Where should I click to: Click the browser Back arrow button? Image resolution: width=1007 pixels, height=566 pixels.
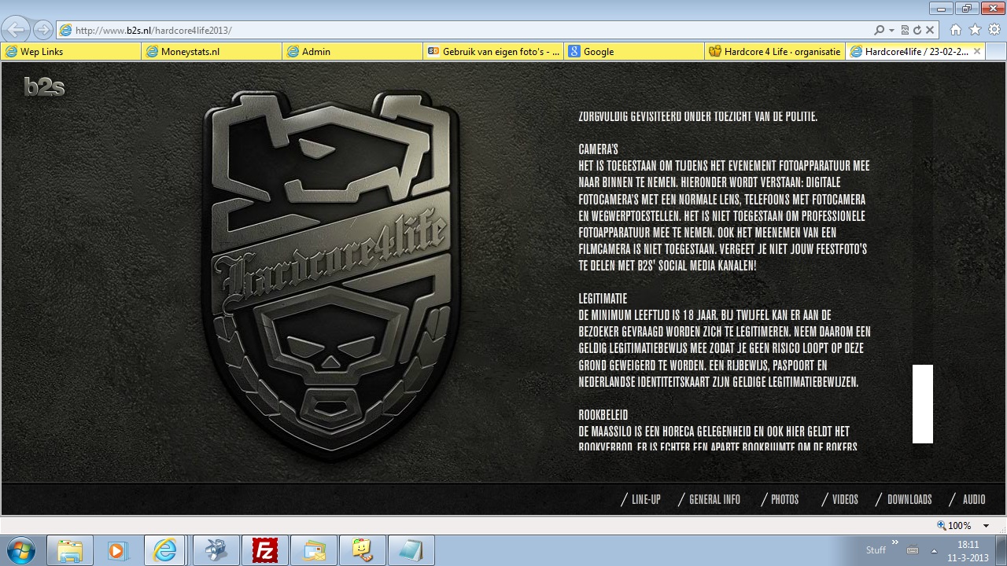15,30
